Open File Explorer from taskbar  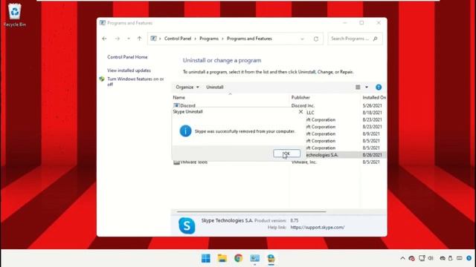pos(222,258)
